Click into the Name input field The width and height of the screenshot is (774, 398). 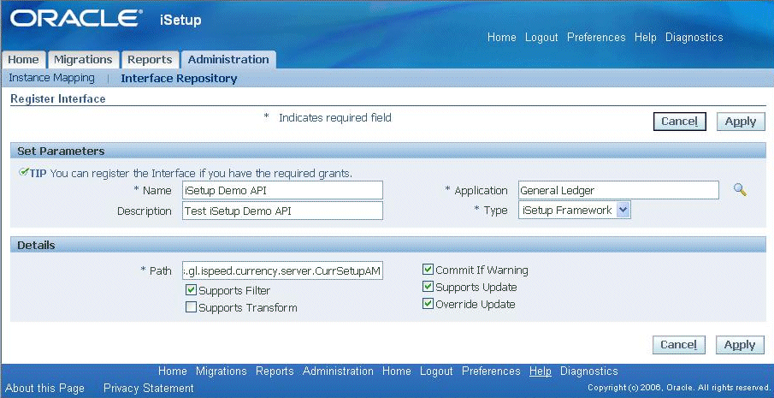[282, 190]
